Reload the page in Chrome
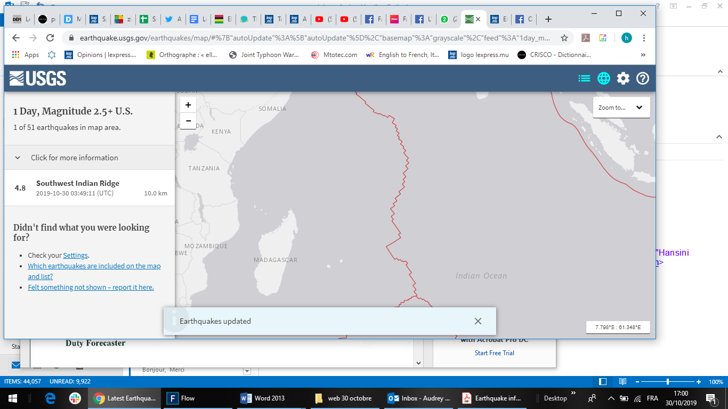Image resolution: width=728 pixels, height=409 pixels. pos(50,38)
